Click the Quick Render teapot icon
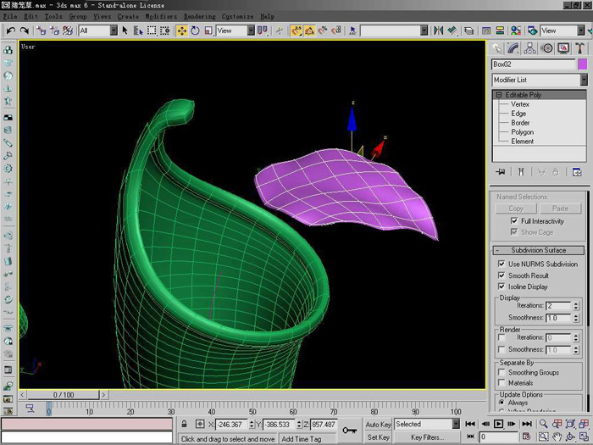 click(533, 31)
